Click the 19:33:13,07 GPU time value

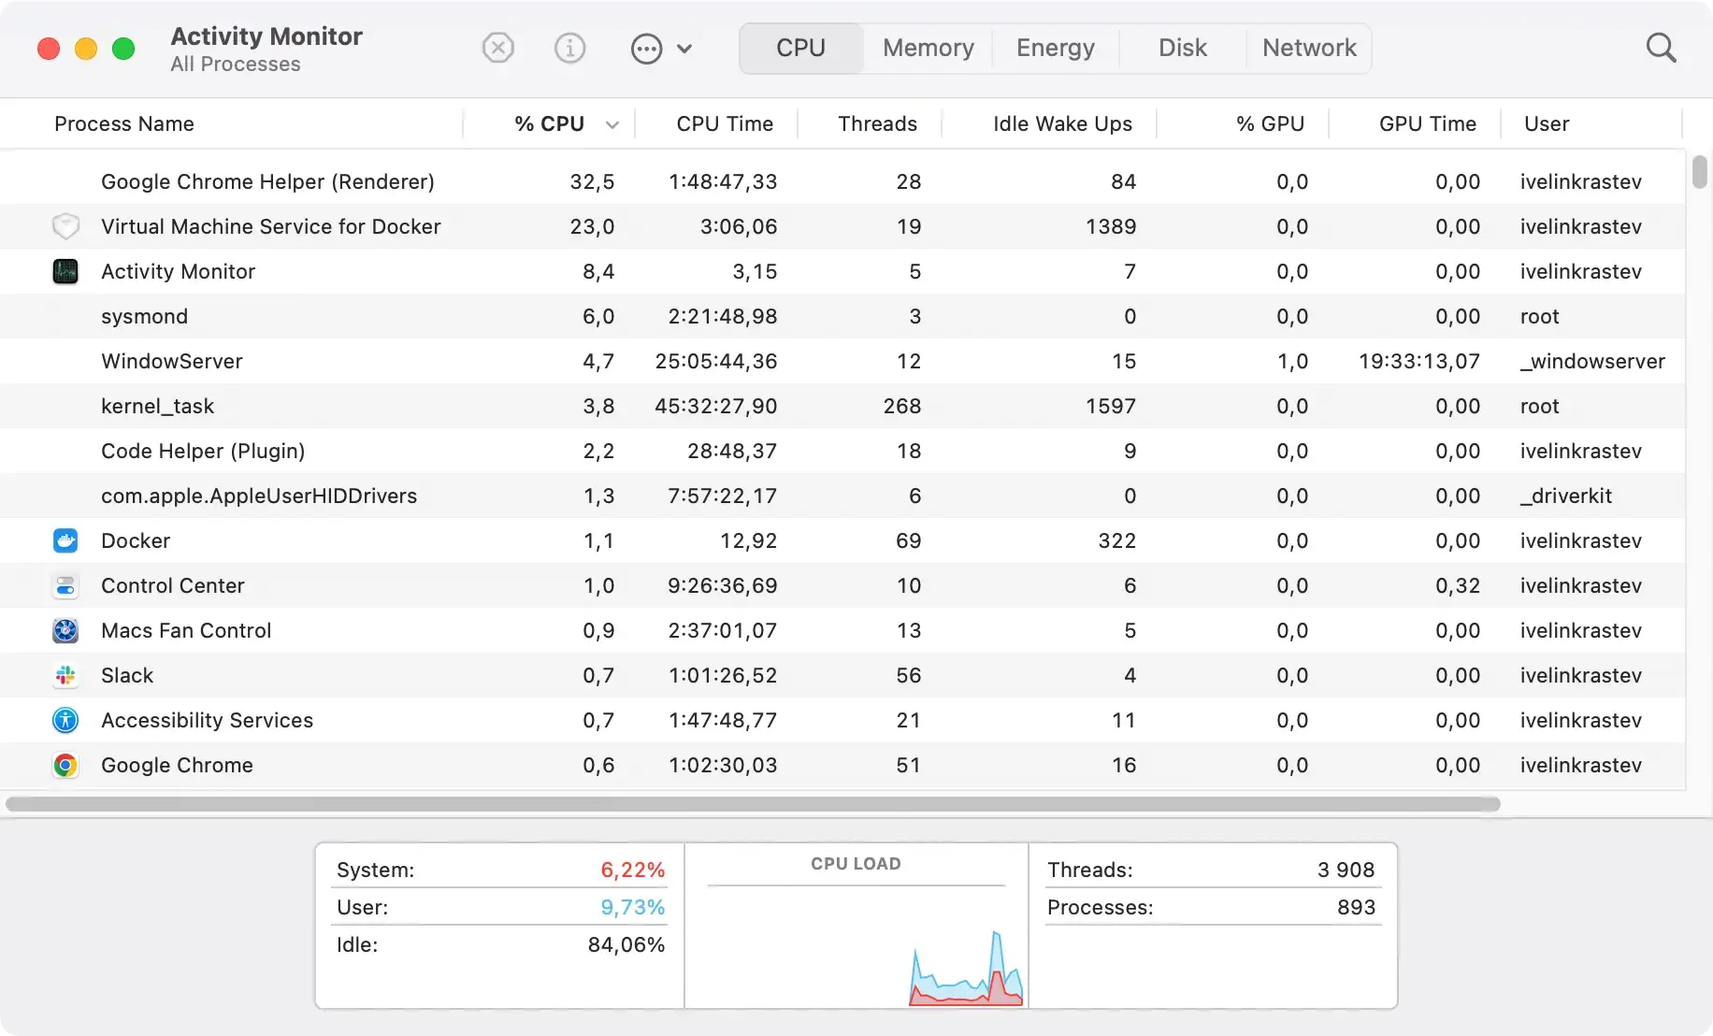click(x=1419, y=361)
